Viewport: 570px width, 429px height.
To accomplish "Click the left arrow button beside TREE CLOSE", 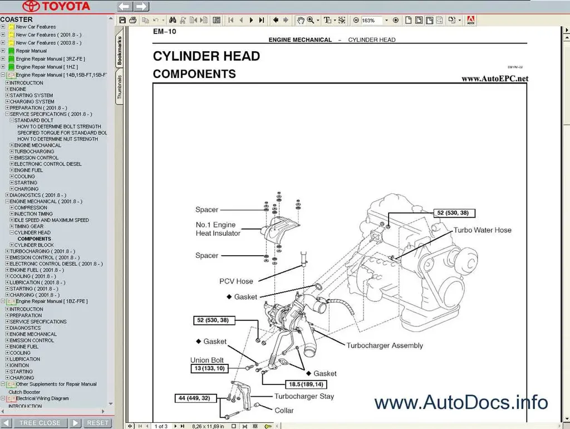I will [6, 423].
